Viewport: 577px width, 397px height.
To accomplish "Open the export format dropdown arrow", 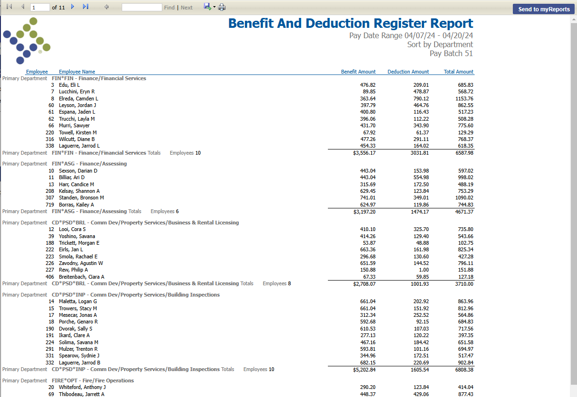I will 214,7.
